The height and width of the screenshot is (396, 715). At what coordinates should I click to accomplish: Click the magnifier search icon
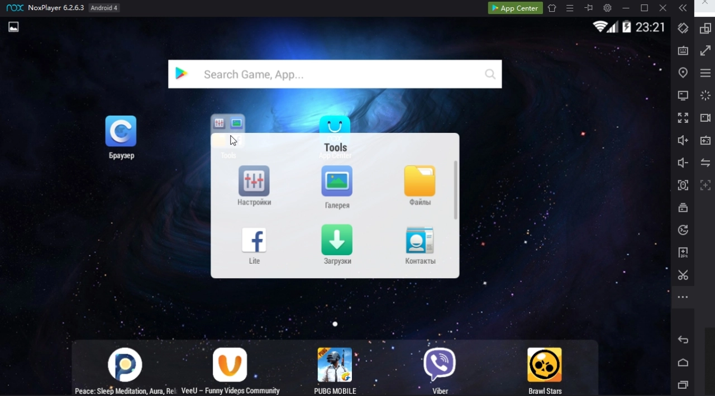coord(490,74)
